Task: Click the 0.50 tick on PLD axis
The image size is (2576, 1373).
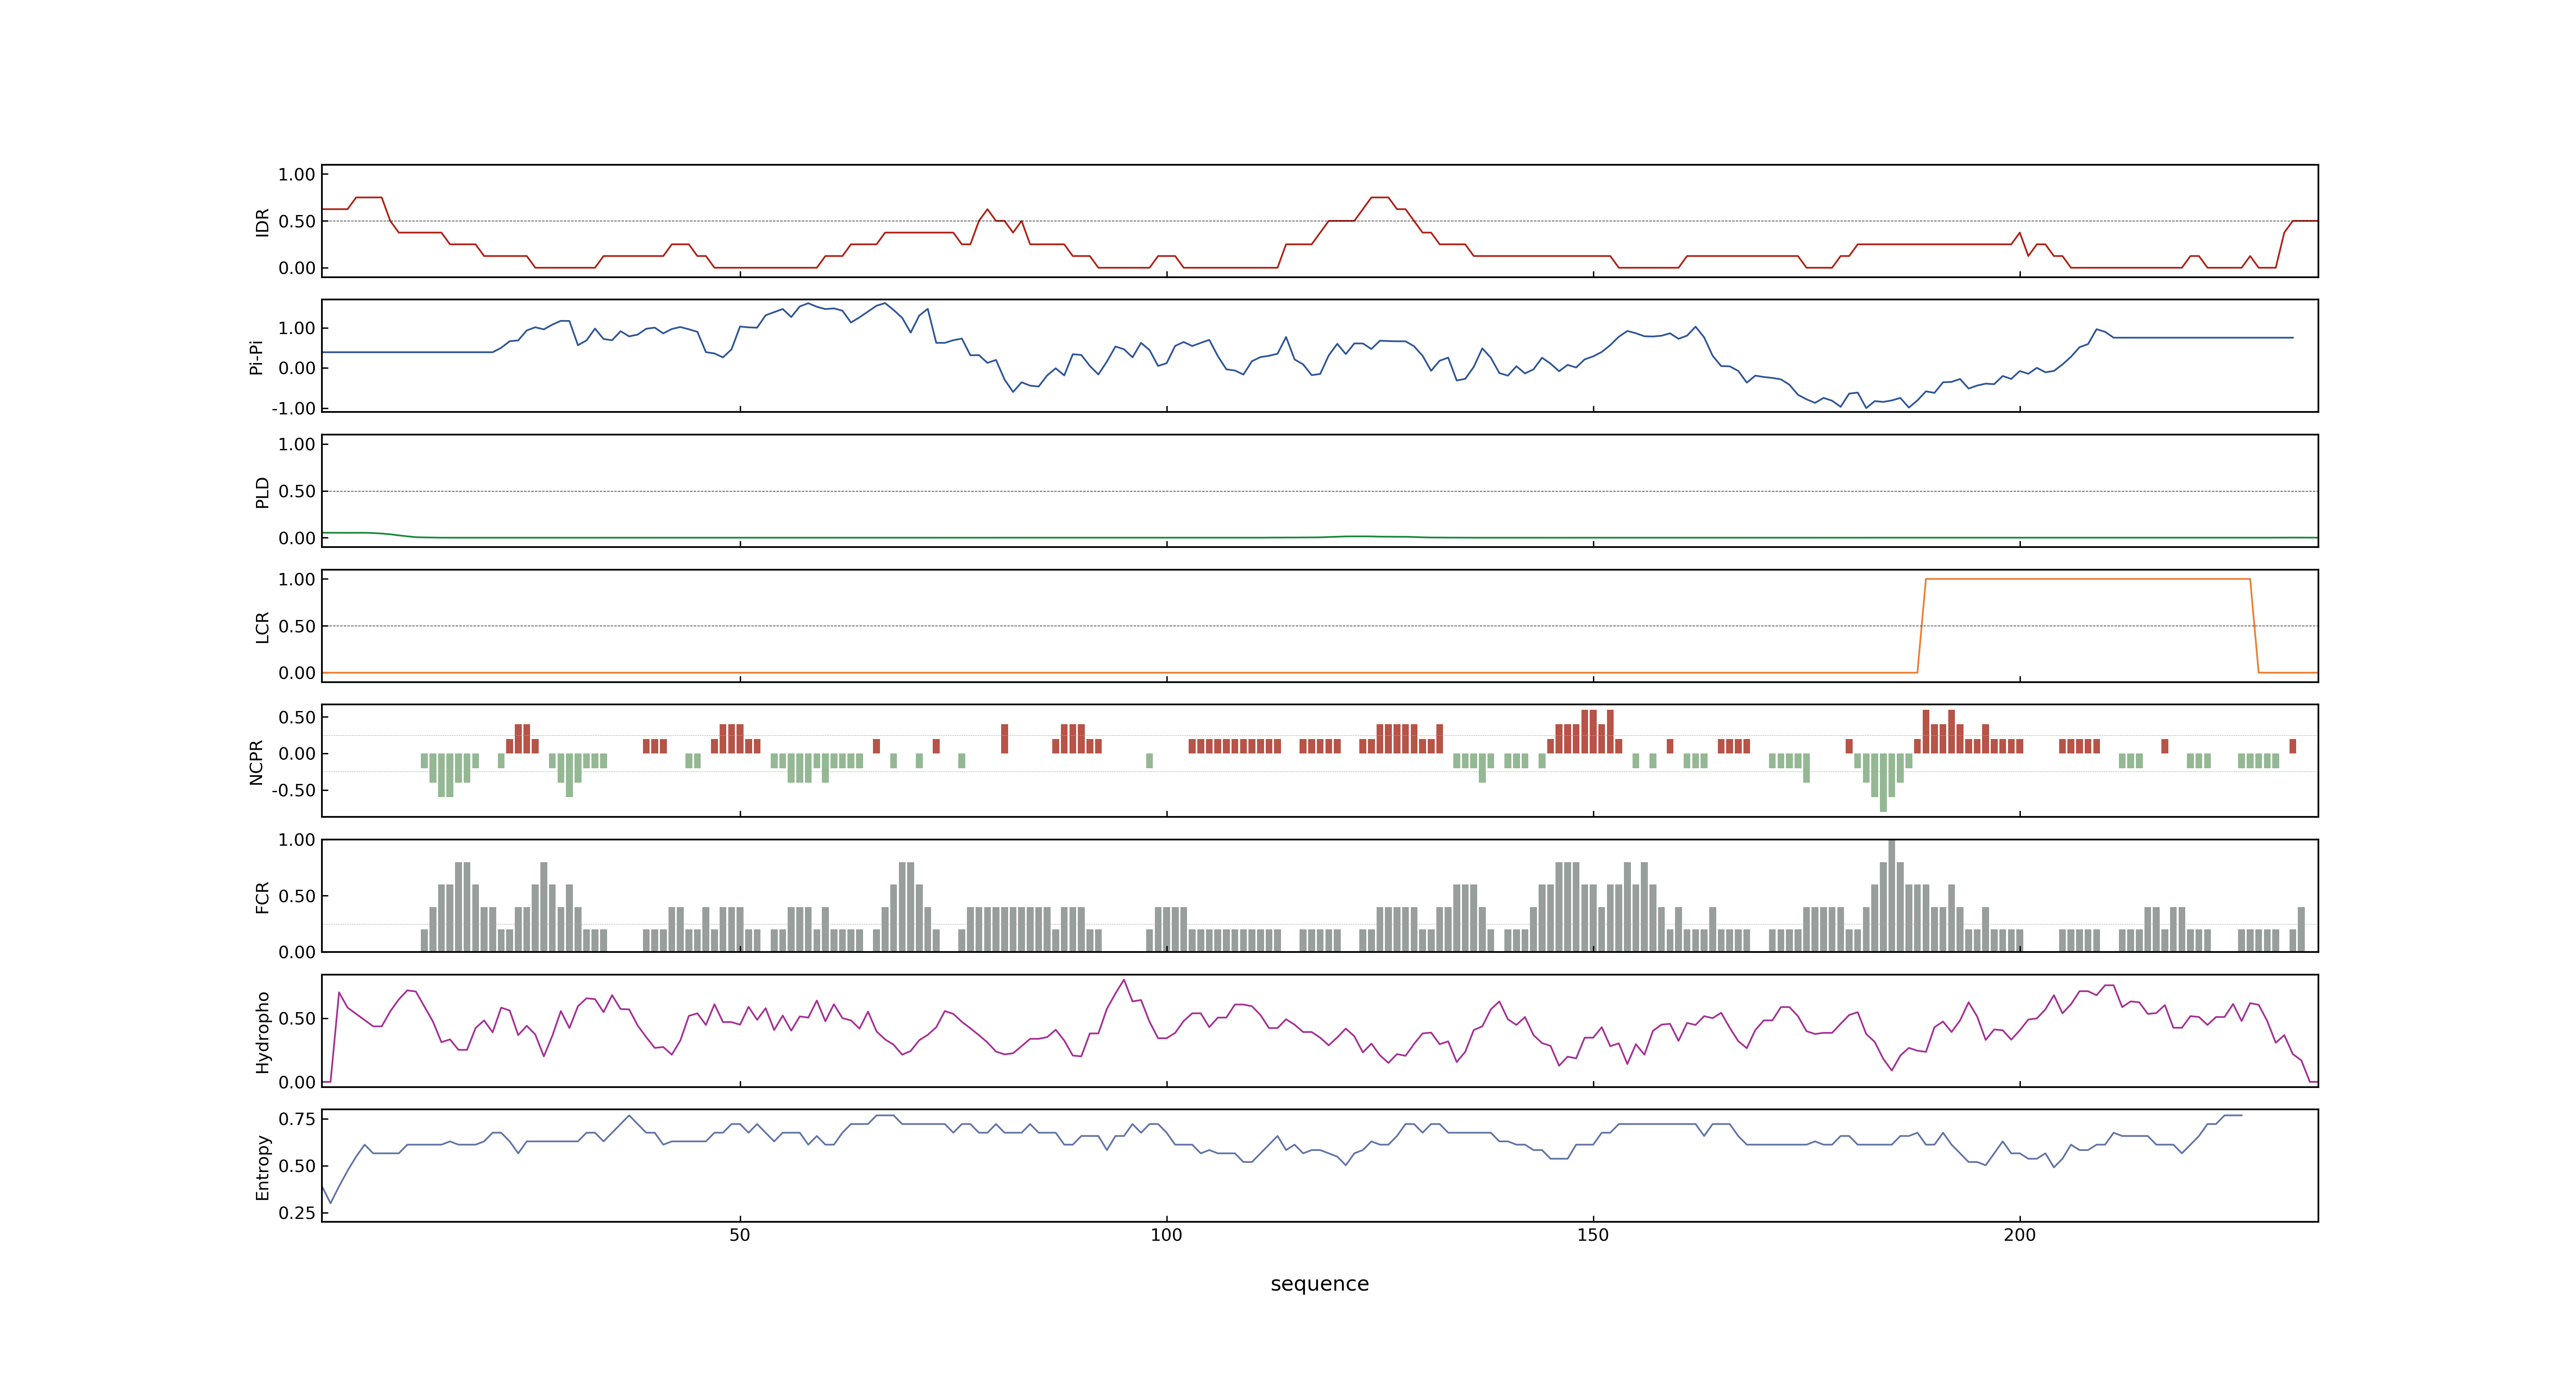Action: 297,491
